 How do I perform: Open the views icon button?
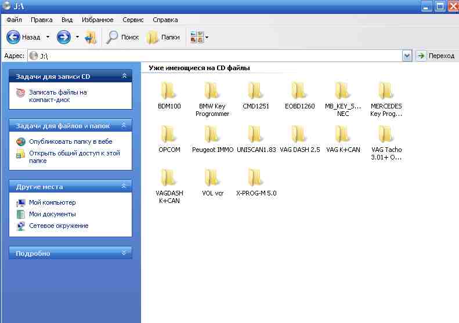coord(197,37)
